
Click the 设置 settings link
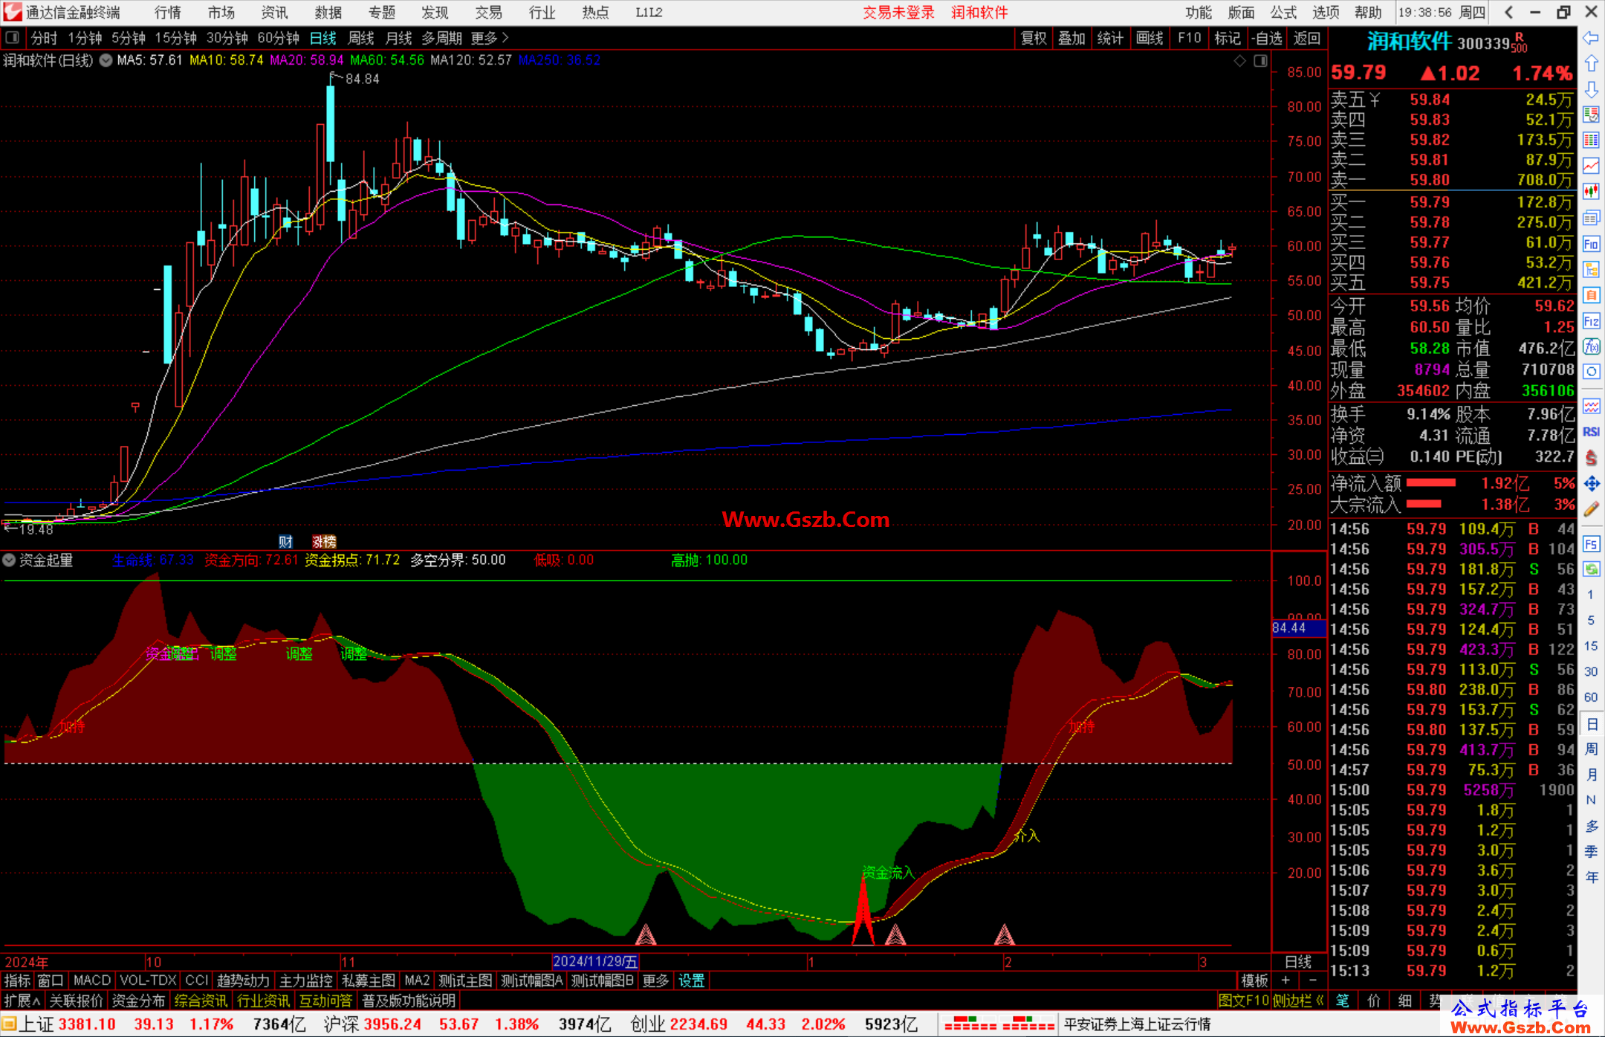click(x=691, y=981)
